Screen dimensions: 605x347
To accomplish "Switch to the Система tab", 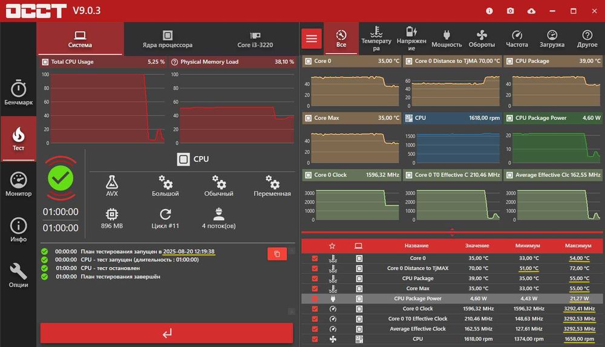I will click(x=80, y=39).
